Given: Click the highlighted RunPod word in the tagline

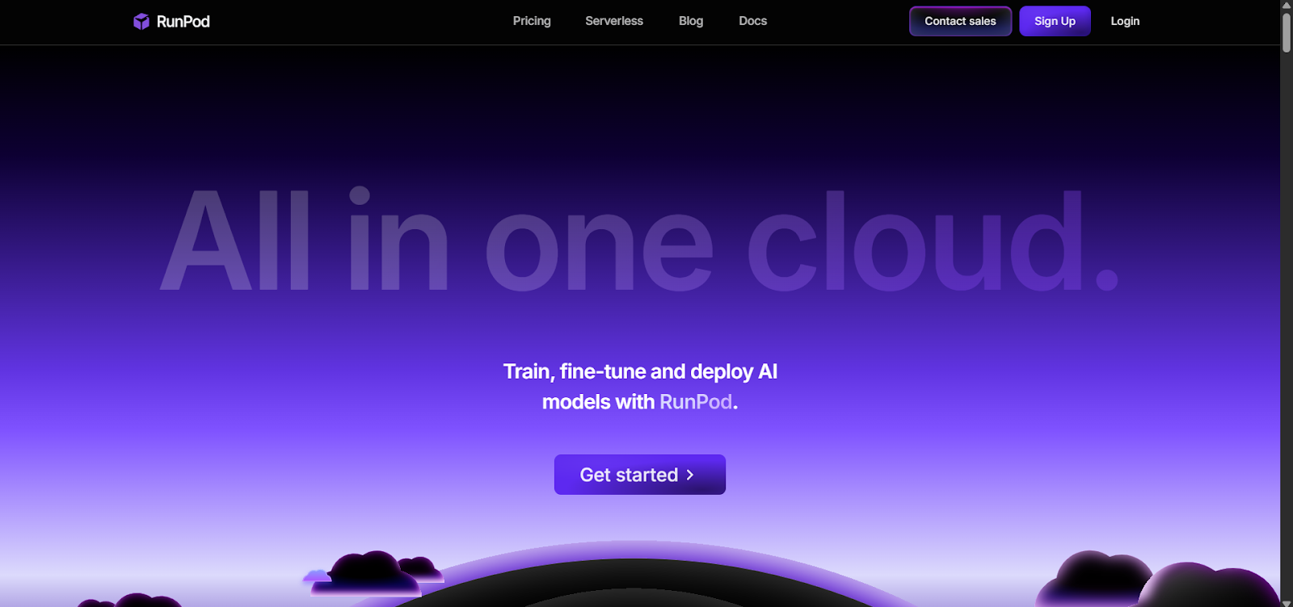Looking at the screenshot, I should (x=696, y=402).
